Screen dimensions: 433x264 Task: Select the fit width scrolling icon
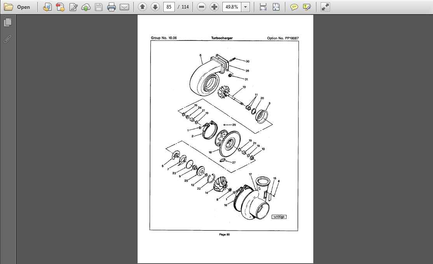263,7
